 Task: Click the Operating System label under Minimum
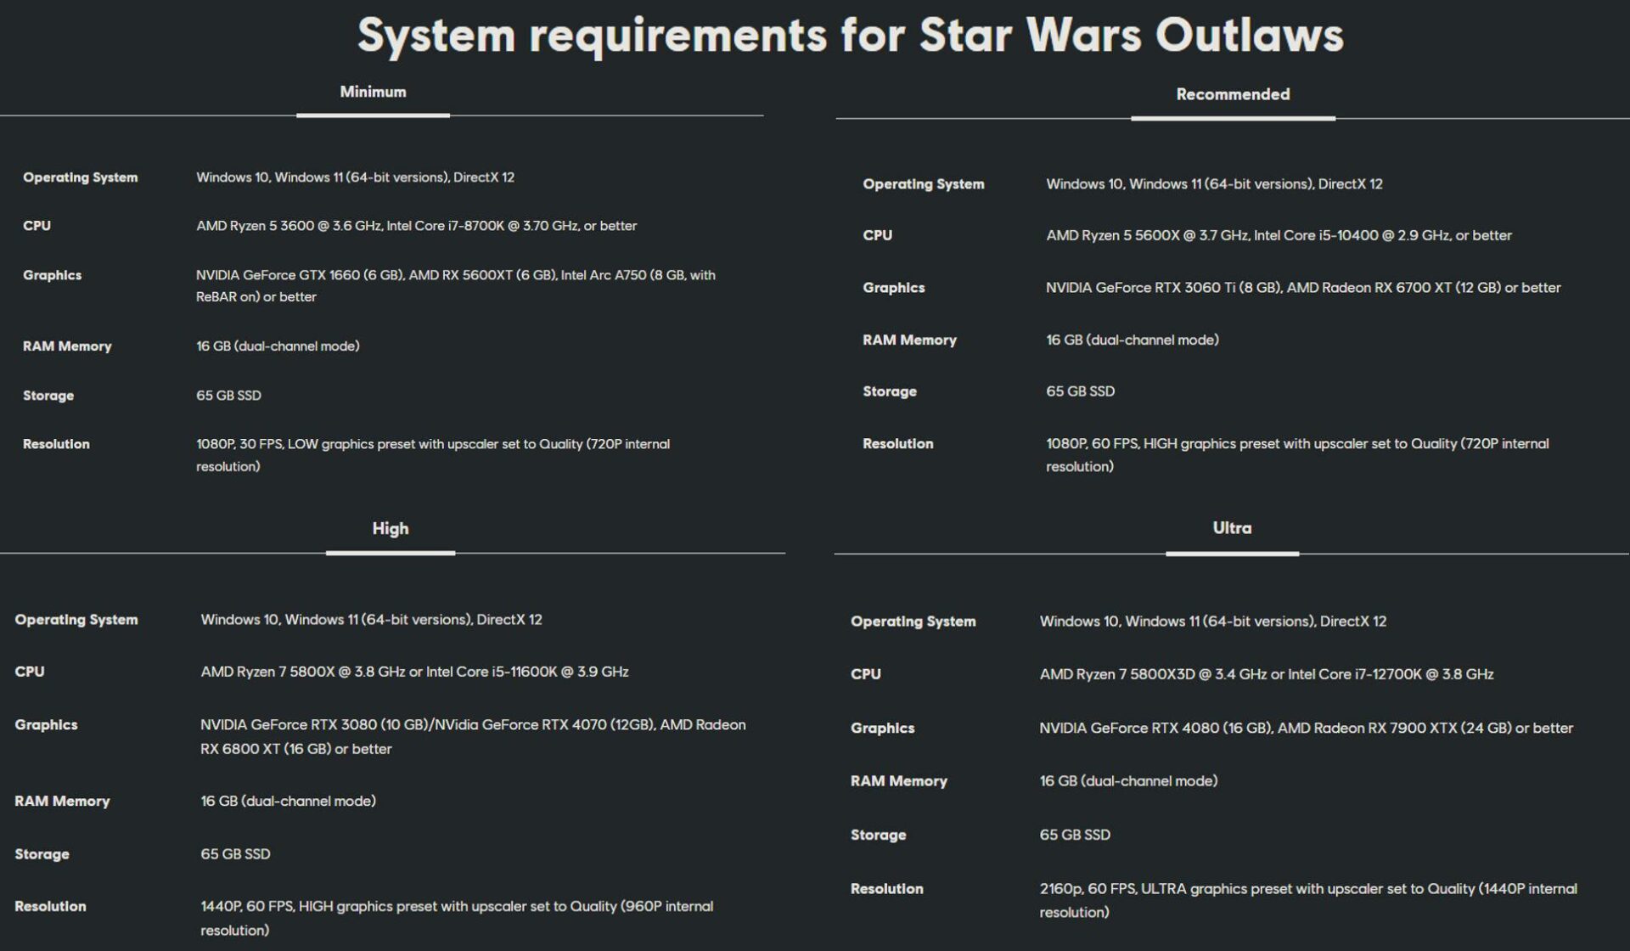tap(81, 177)
